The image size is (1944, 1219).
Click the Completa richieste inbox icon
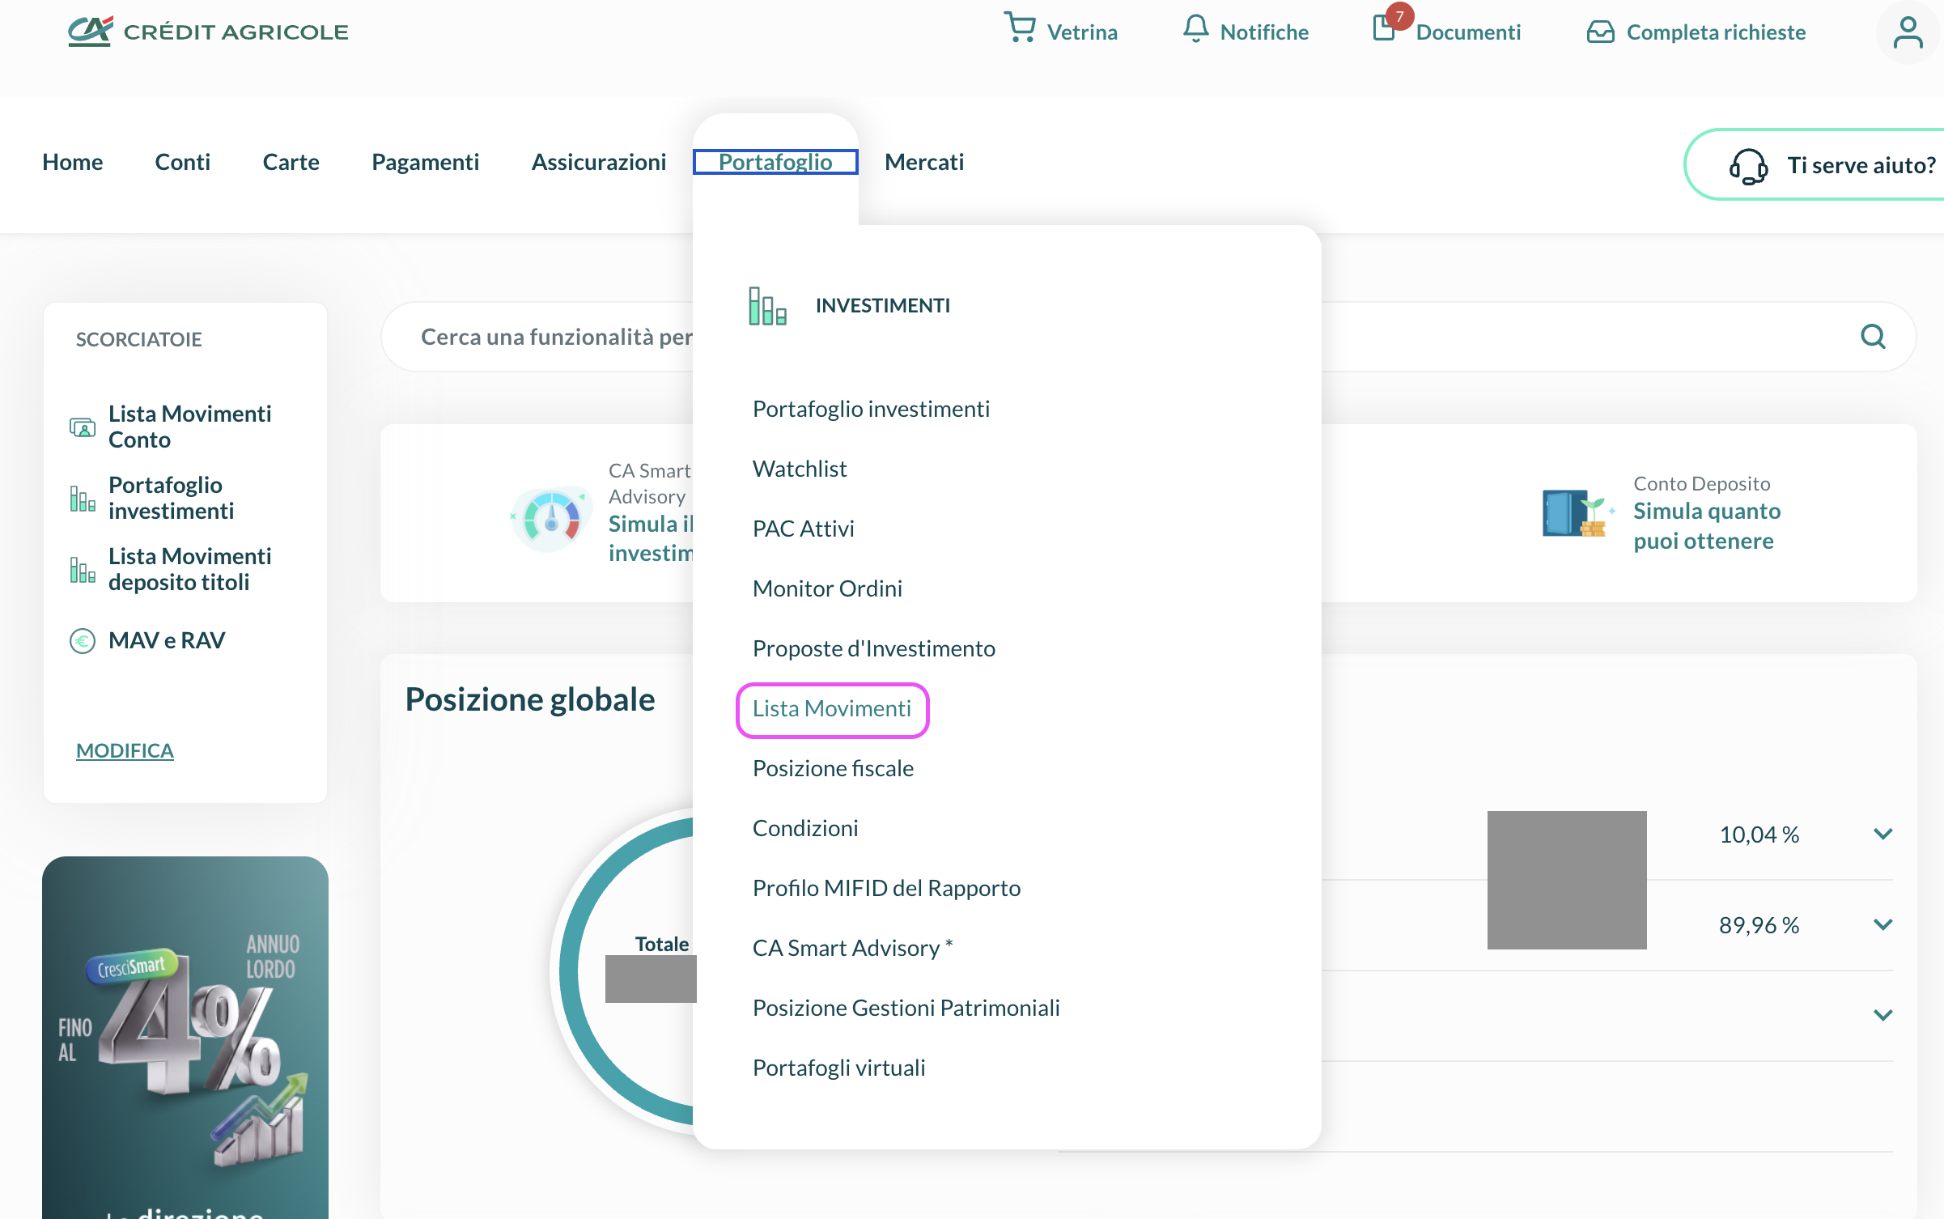click(x=1600, y=32)
